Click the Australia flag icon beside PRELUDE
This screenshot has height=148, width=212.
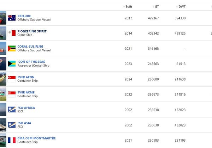point(12,18)
